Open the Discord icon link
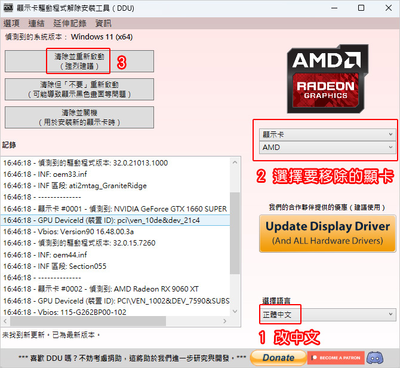The height and width of the screenshot is (368, 400). pyautogui.click(x=375, y=357)
